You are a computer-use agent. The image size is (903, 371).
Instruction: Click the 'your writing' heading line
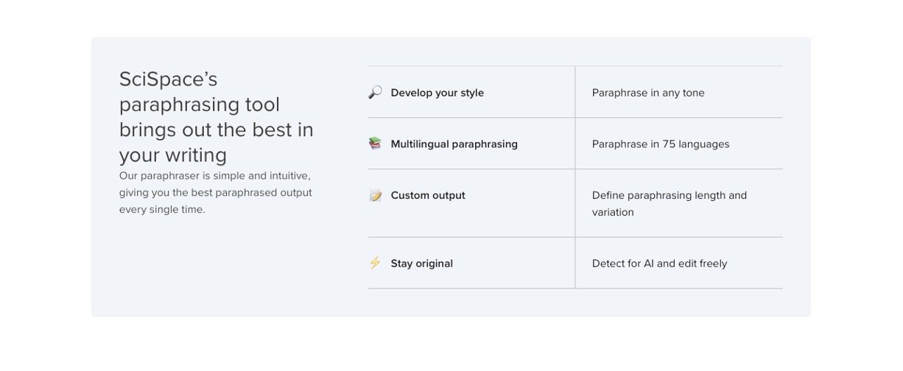pyautogui.click(x=172, y=155)
